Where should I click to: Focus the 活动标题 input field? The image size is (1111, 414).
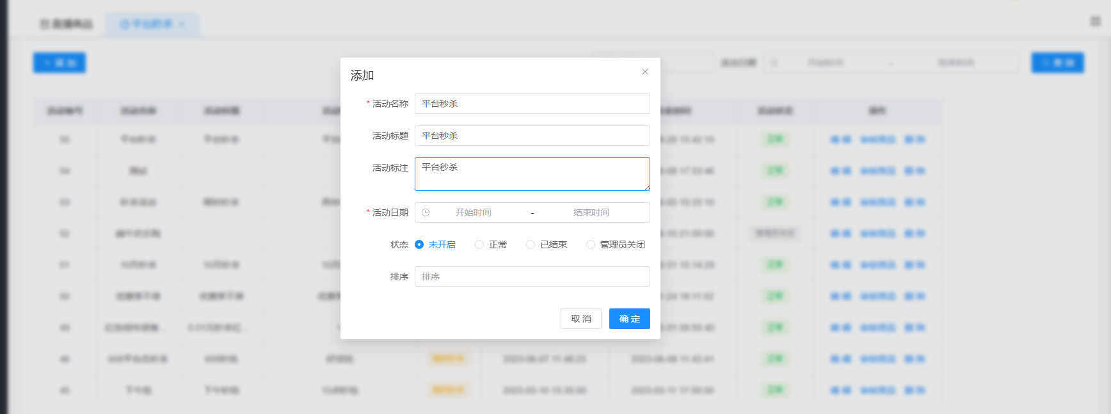(532, 136)
